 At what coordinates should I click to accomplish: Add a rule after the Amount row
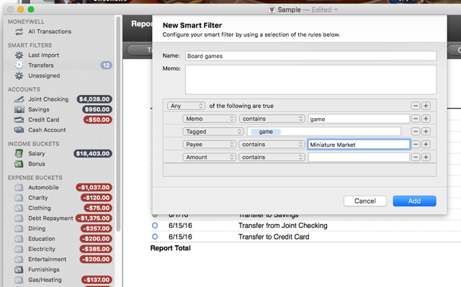pyautogui.click(x=426, y=158)
